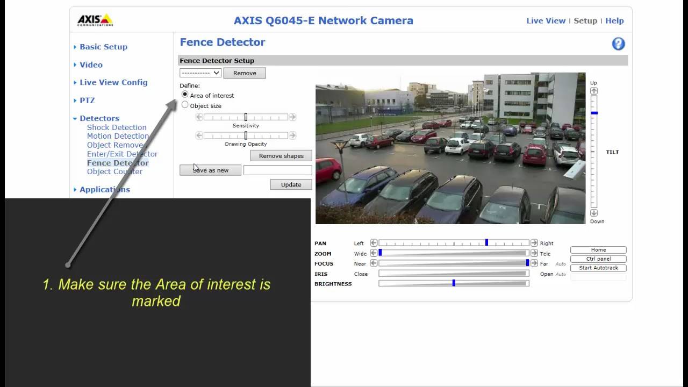Click on the parking lot camera view
Image resolution: width=688 pixels, height=387 pixels.
(450, 148)
